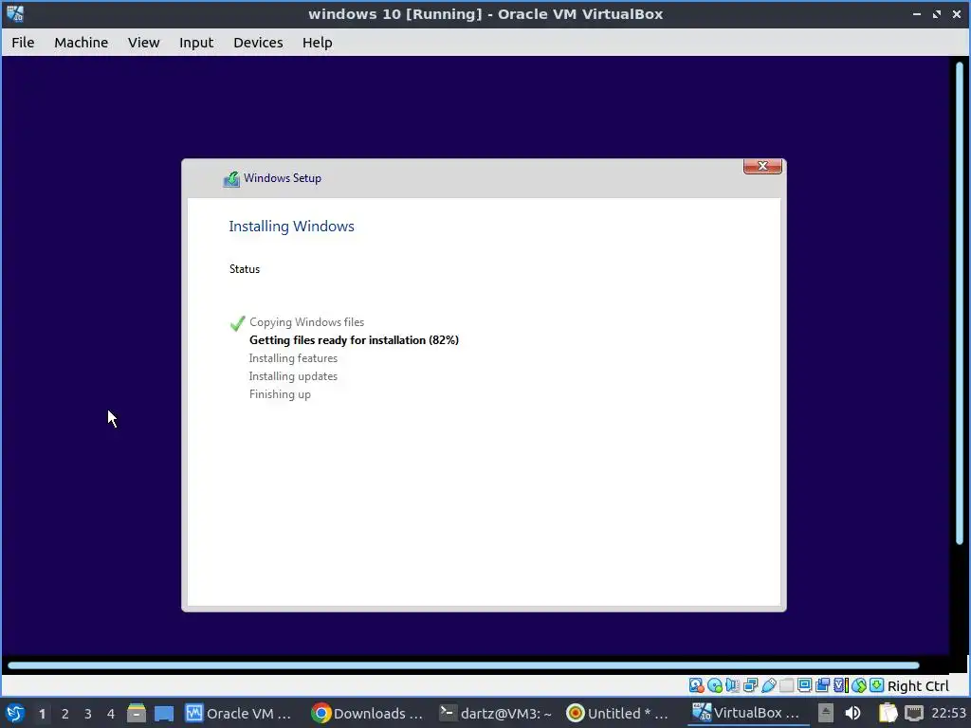Open the Lubuntu start menu bird icon
The width and height of the screenshot is (971, 728).
[15, 713]
